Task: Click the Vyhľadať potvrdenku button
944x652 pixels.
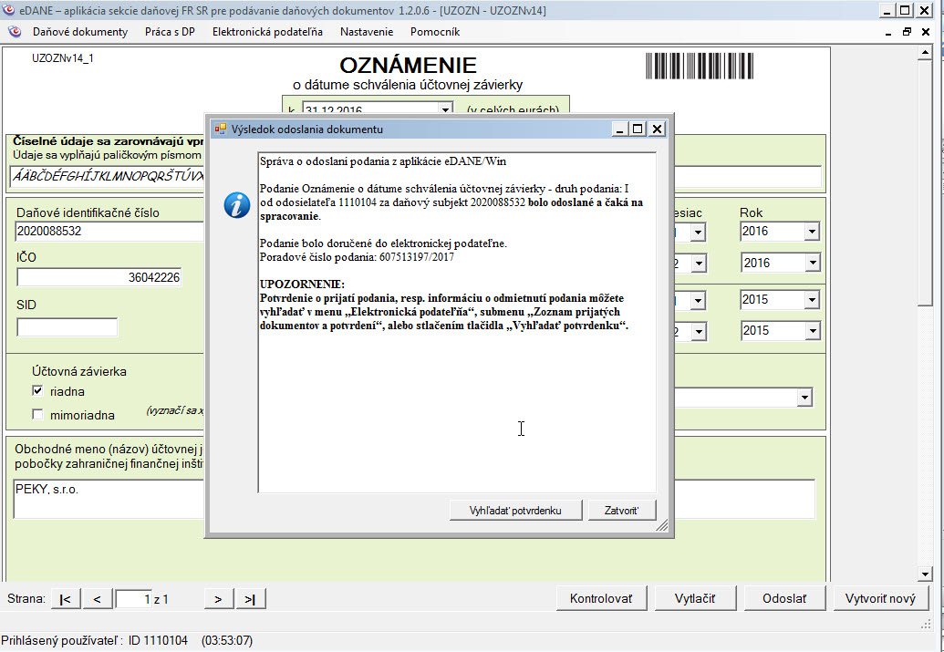Action: pyautogui.click(x=515, y=511)
